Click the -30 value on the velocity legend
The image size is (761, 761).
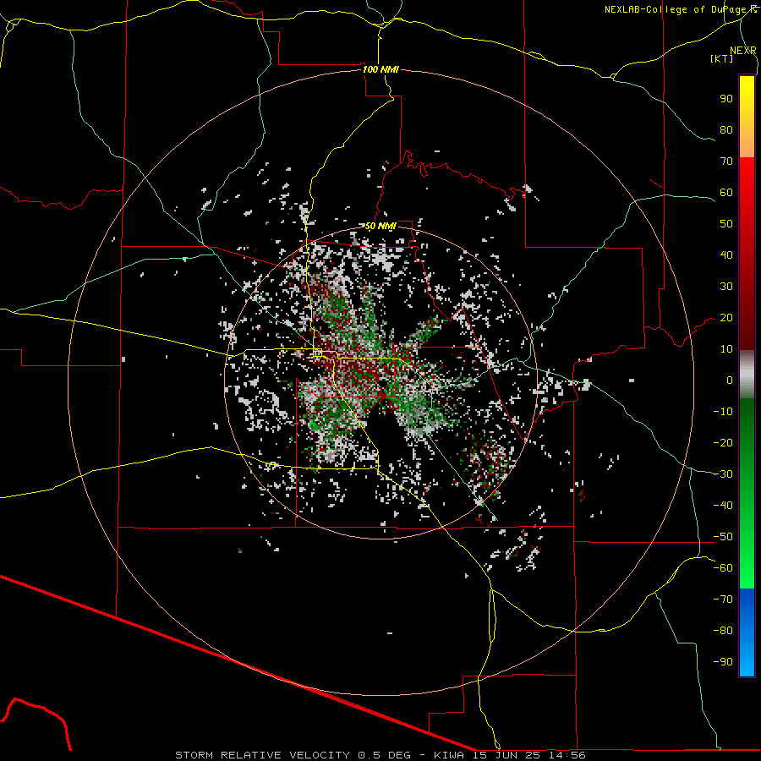723,474
